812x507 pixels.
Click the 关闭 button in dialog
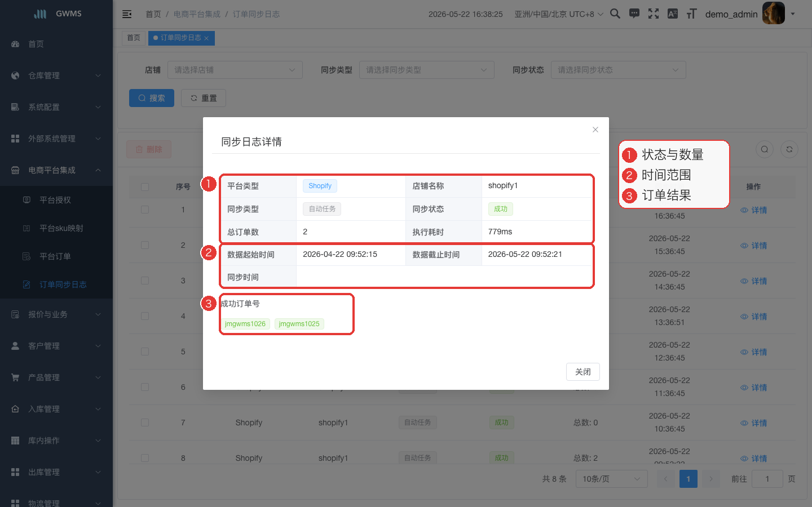pyautogui.click(x=583, y=372)
